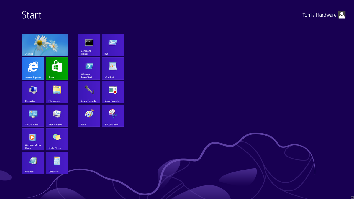Switch to the Desktop

pos(45,45)
